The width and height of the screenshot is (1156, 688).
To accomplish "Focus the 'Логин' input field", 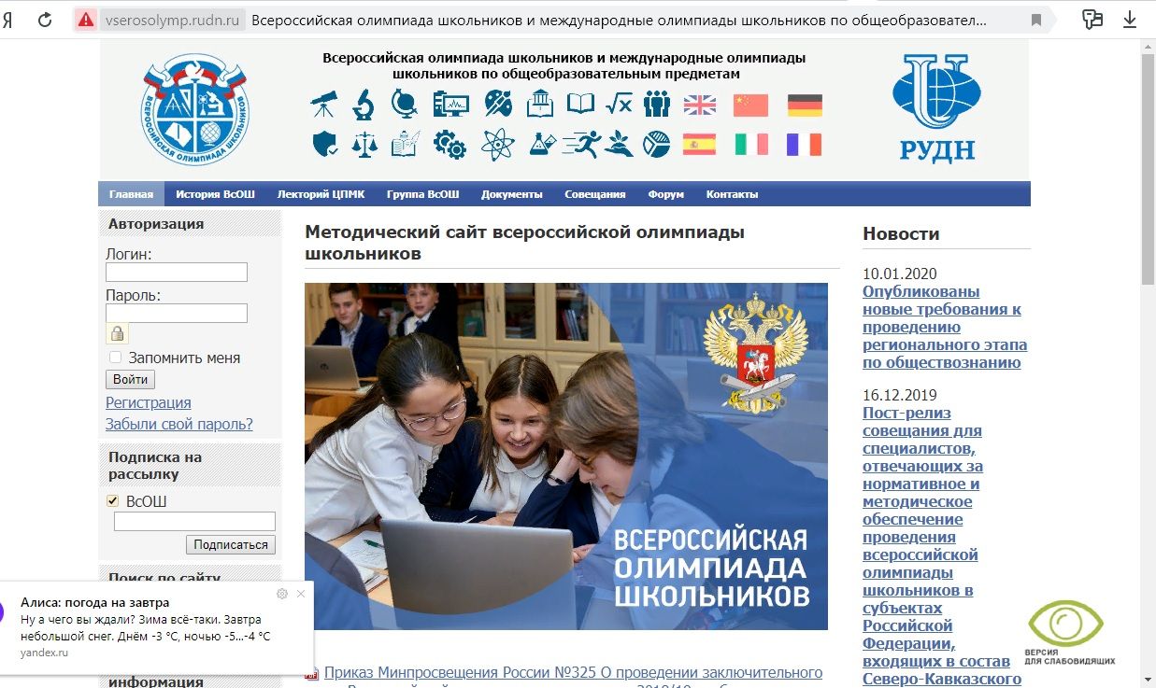I will pyautogui.click(x=177, y=272).
